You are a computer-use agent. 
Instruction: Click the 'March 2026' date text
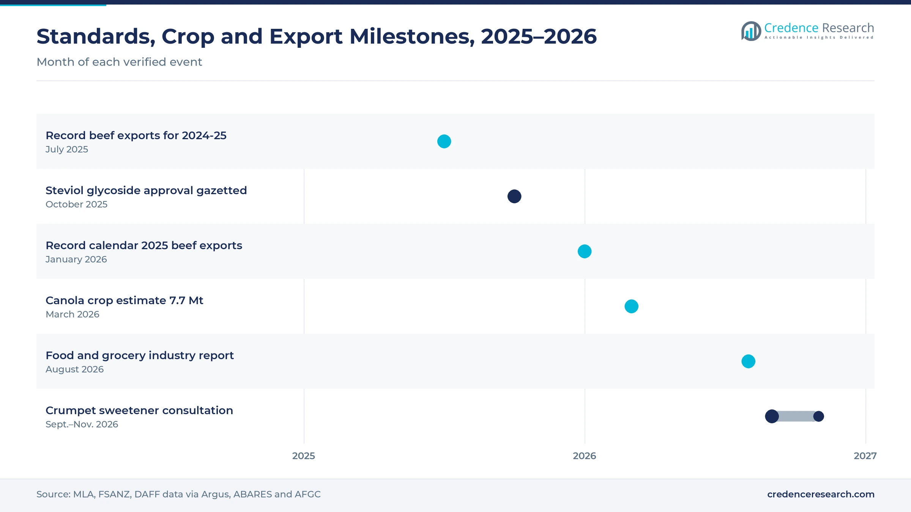(73, 314)
